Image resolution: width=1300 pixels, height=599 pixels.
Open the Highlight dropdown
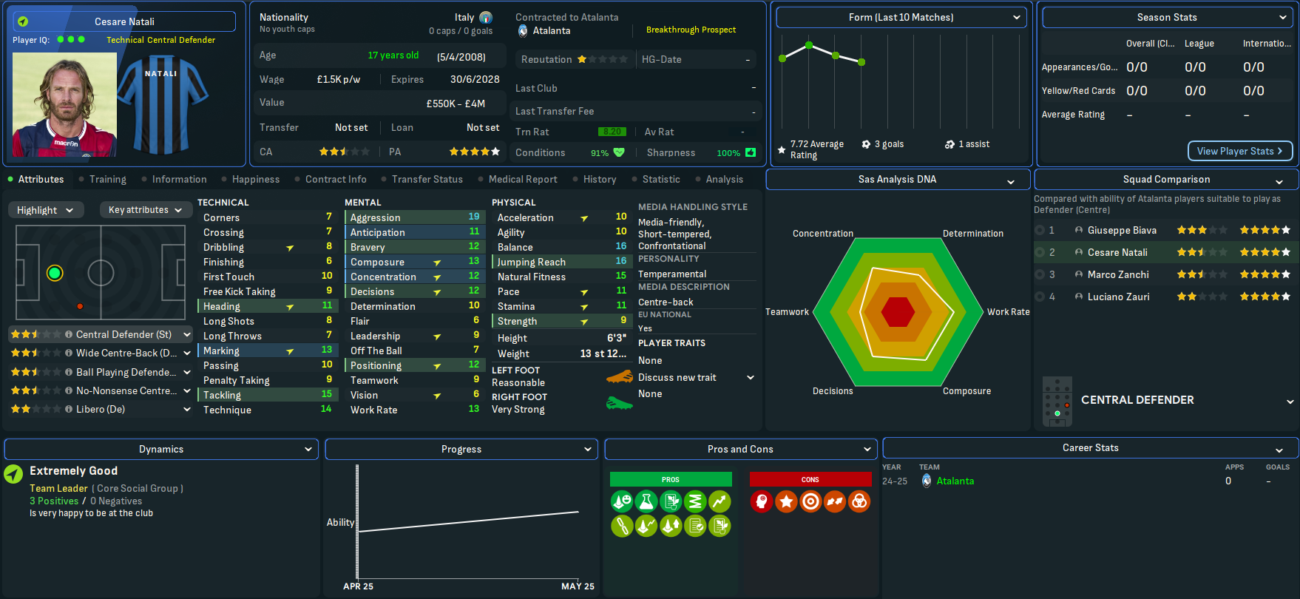(x=46, y=210)
